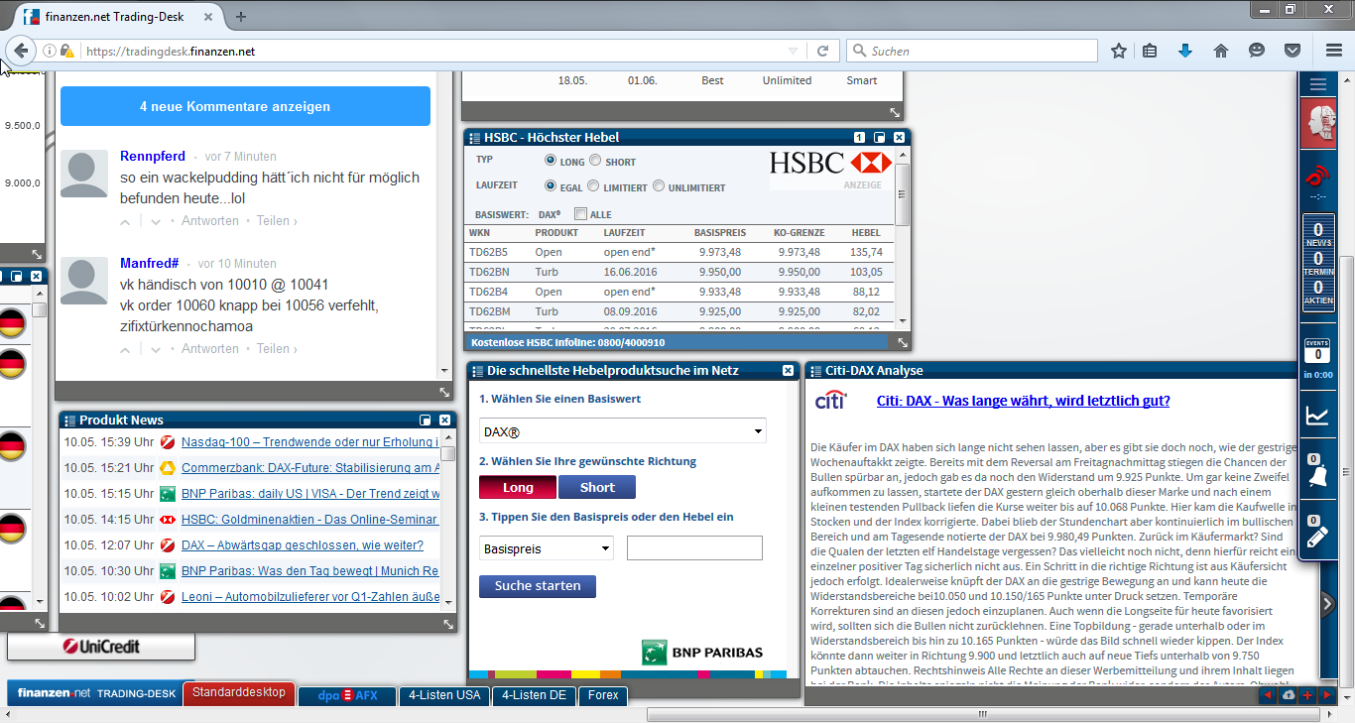
Task: Go to Firefox home page icon
Action: (1221, 51)
